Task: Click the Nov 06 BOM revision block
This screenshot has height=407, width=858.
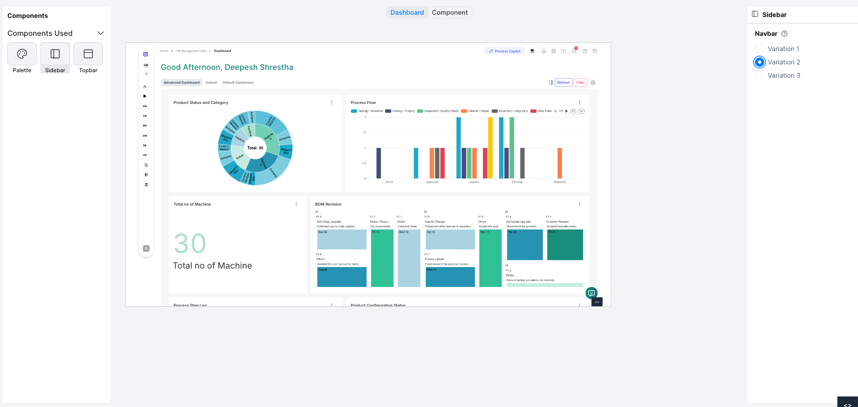Action: pos(342,240)
